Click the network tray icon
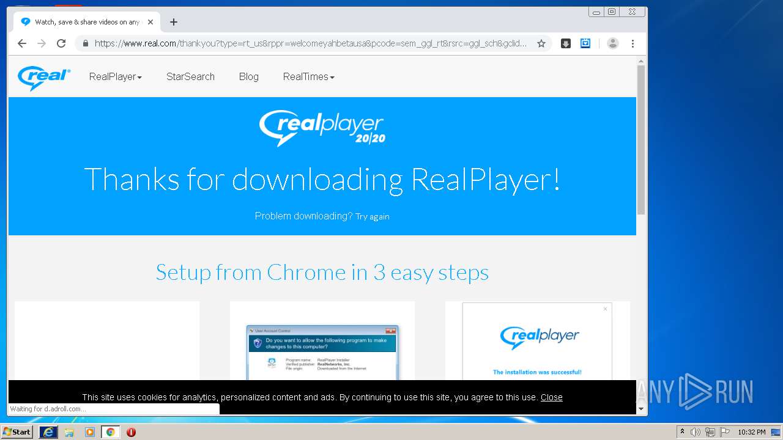The height and width of the screenshot is (440, 783). click(x=710, y=432)
